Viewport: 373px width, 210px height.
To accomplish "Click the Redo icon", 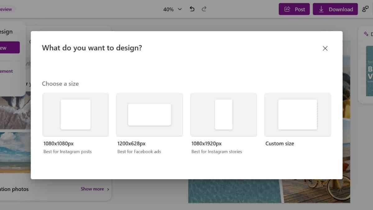I will tap(204, 9).
